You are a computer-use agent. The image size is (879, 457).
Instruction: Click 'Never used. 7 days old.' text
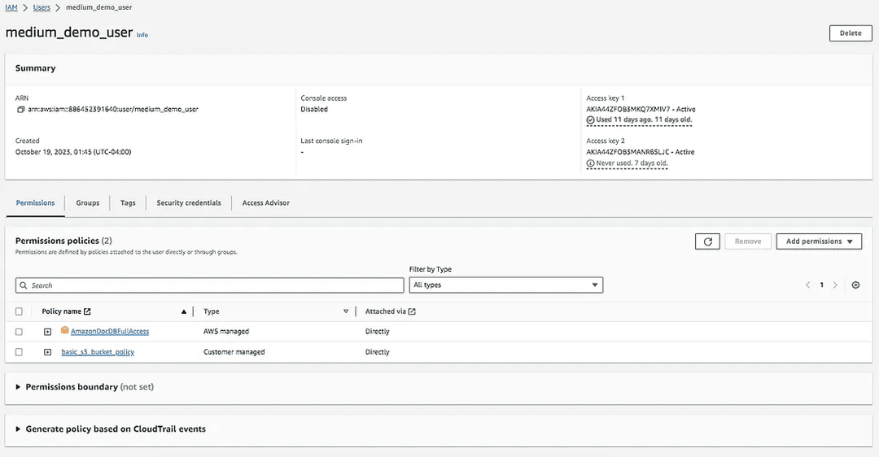coord(632,163)
